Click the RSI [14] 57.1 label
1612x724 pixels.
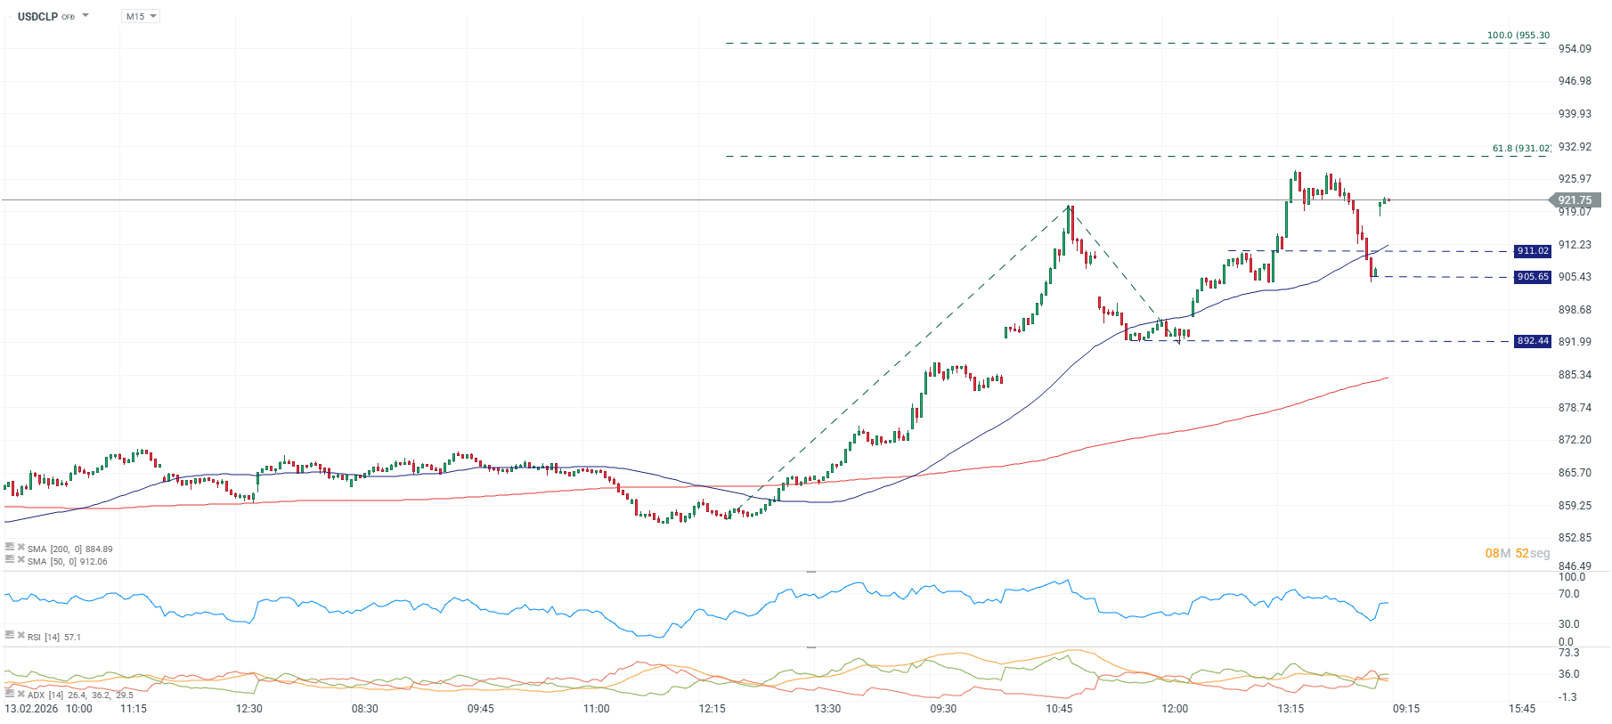pyautogui.click(x=54, y=637)
